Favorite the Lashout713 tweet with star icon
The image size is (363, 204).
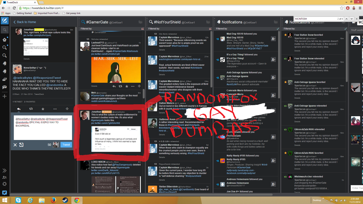click(127, 86)
